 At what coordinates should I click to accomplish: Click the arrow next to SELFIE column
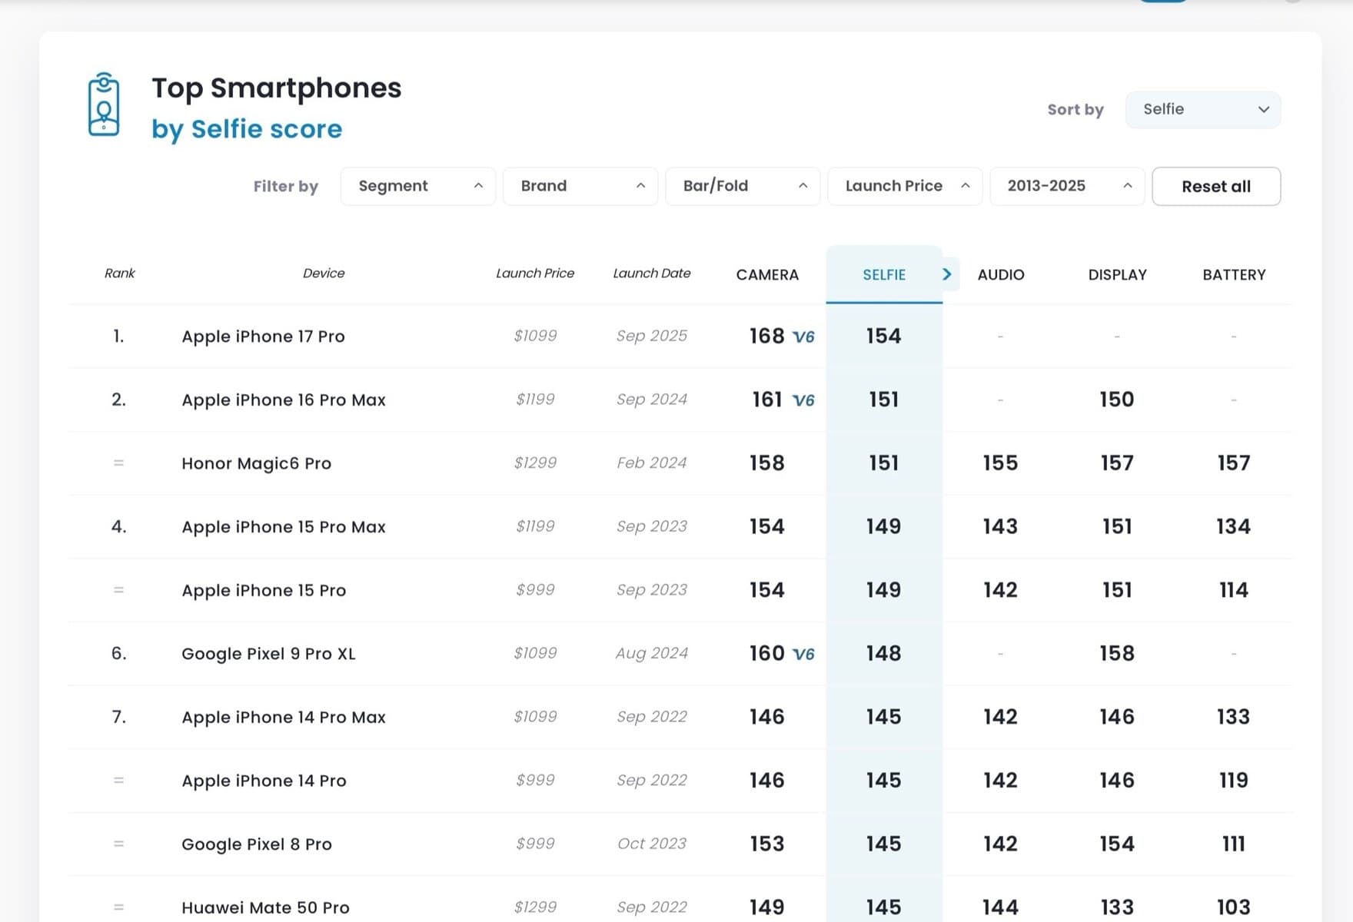(x=947, y=274)
